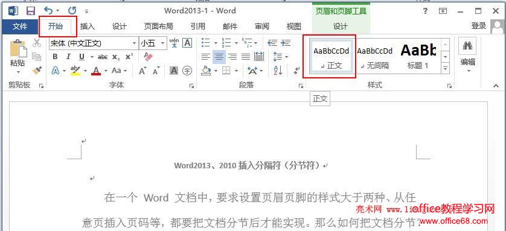Align text right
This screenshot has height=231, width=506.
pyautogui.click(x=232, y=57)
